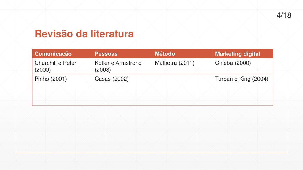Click the Casas (2002) cell
Screen dimensions: 303x170
click(122, 90)
